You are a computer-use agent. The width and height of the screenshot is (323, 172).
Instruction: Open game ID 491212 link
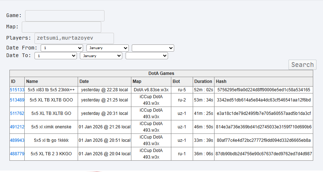(x=17, y=127)
